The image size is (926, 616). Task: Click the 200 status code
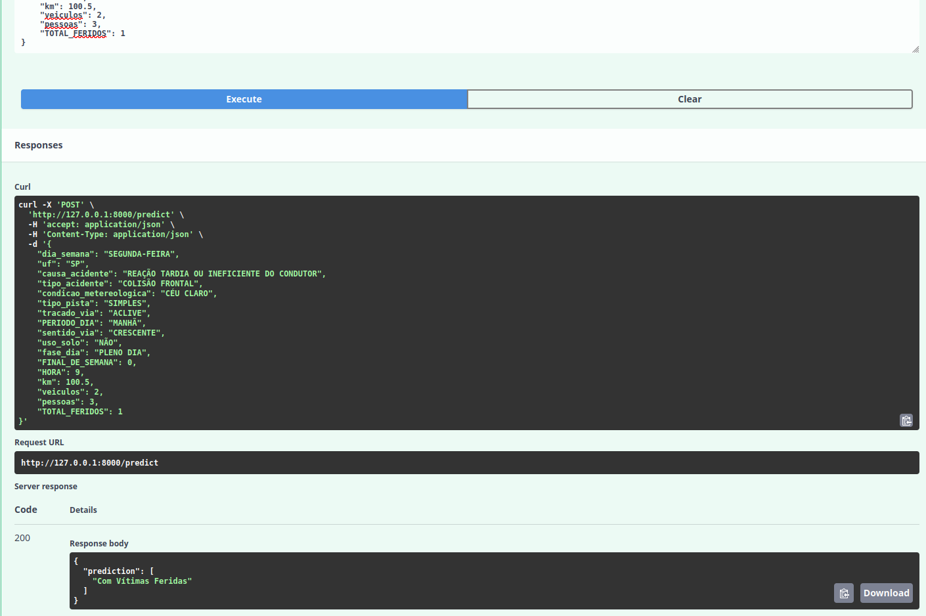tap(22, 538)
